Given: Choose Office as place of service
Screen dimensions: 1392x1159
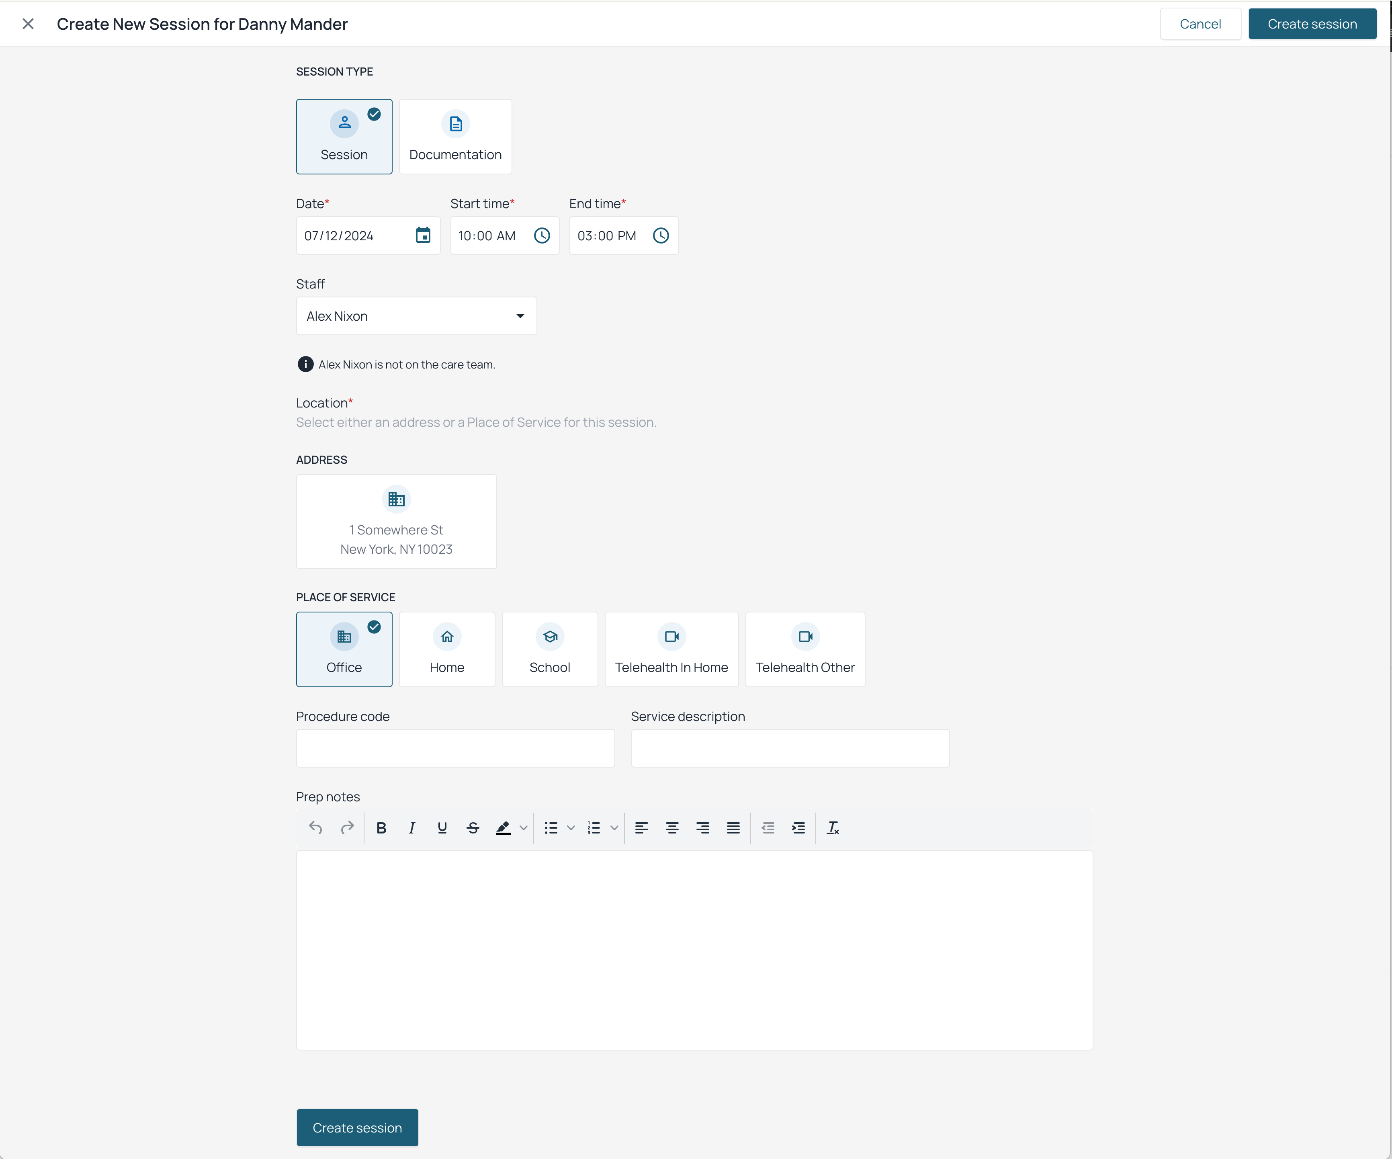Looking at the screenshot, I should coord(344,649).
